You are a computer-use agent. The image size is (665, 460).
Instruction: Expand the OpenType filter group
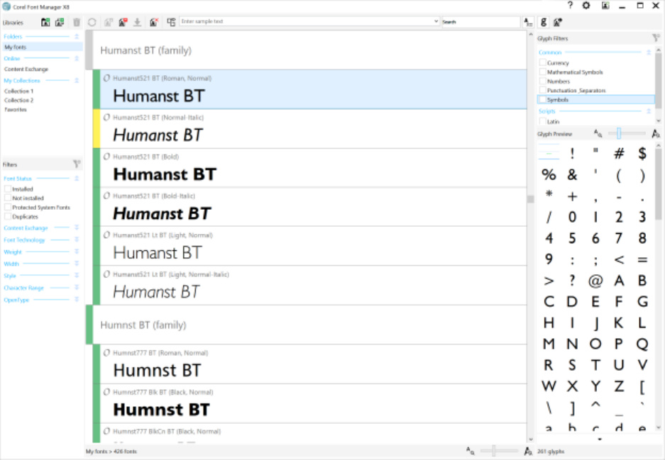click(x=77, y=300)
